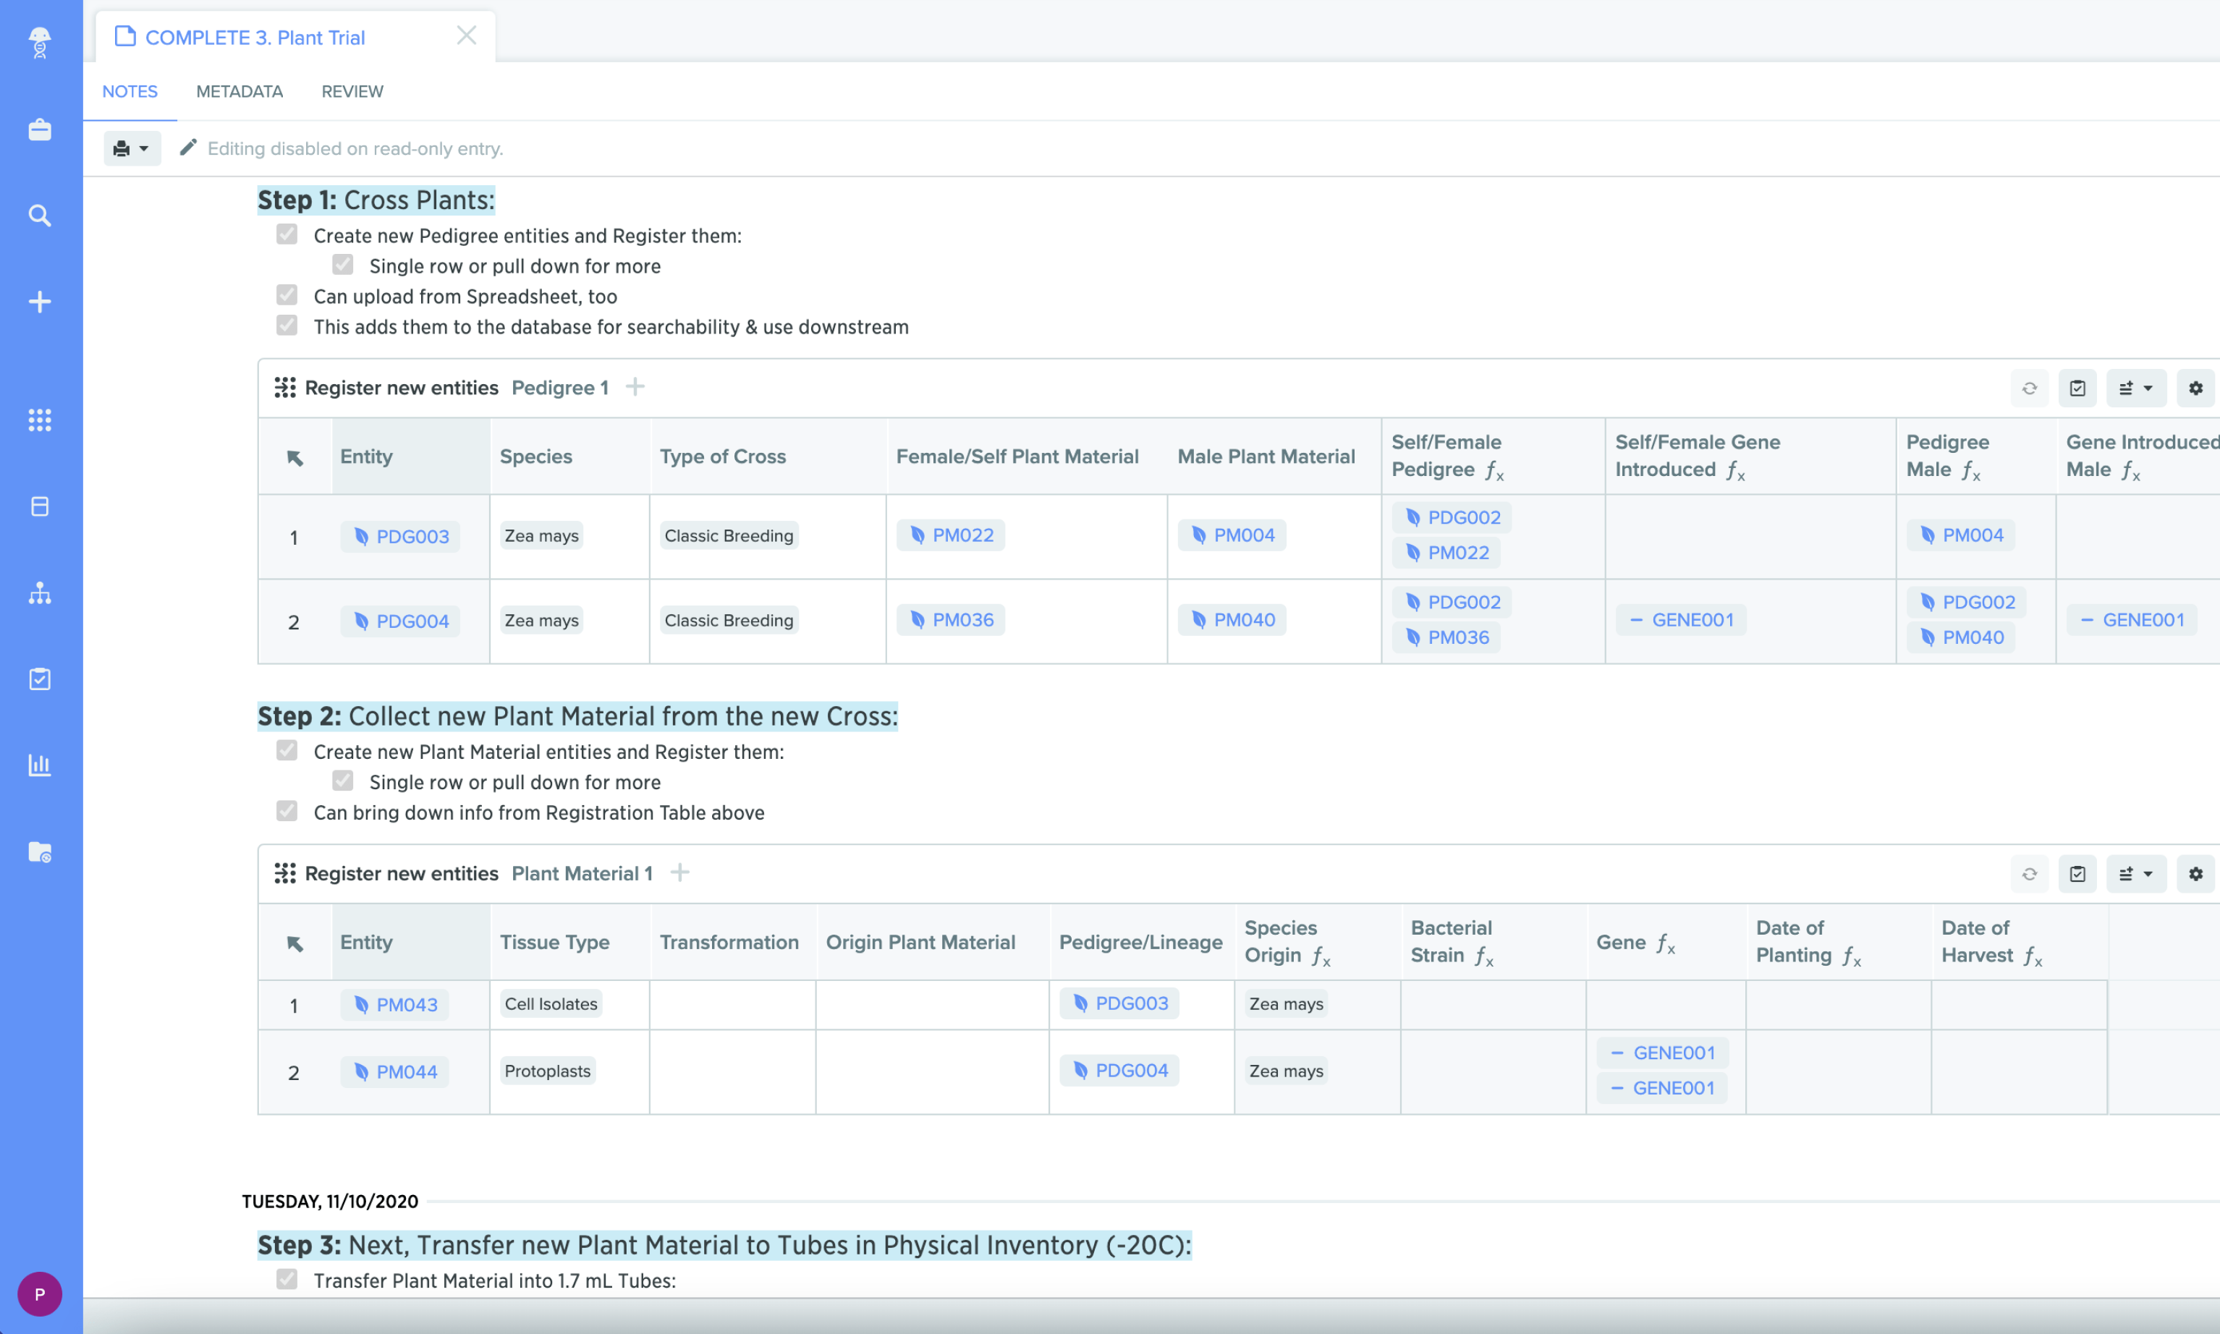Switch to the METADATA tab

240,92
